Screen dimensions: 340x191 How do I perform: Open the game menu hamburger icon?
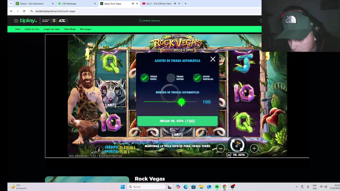pos(92,147)
